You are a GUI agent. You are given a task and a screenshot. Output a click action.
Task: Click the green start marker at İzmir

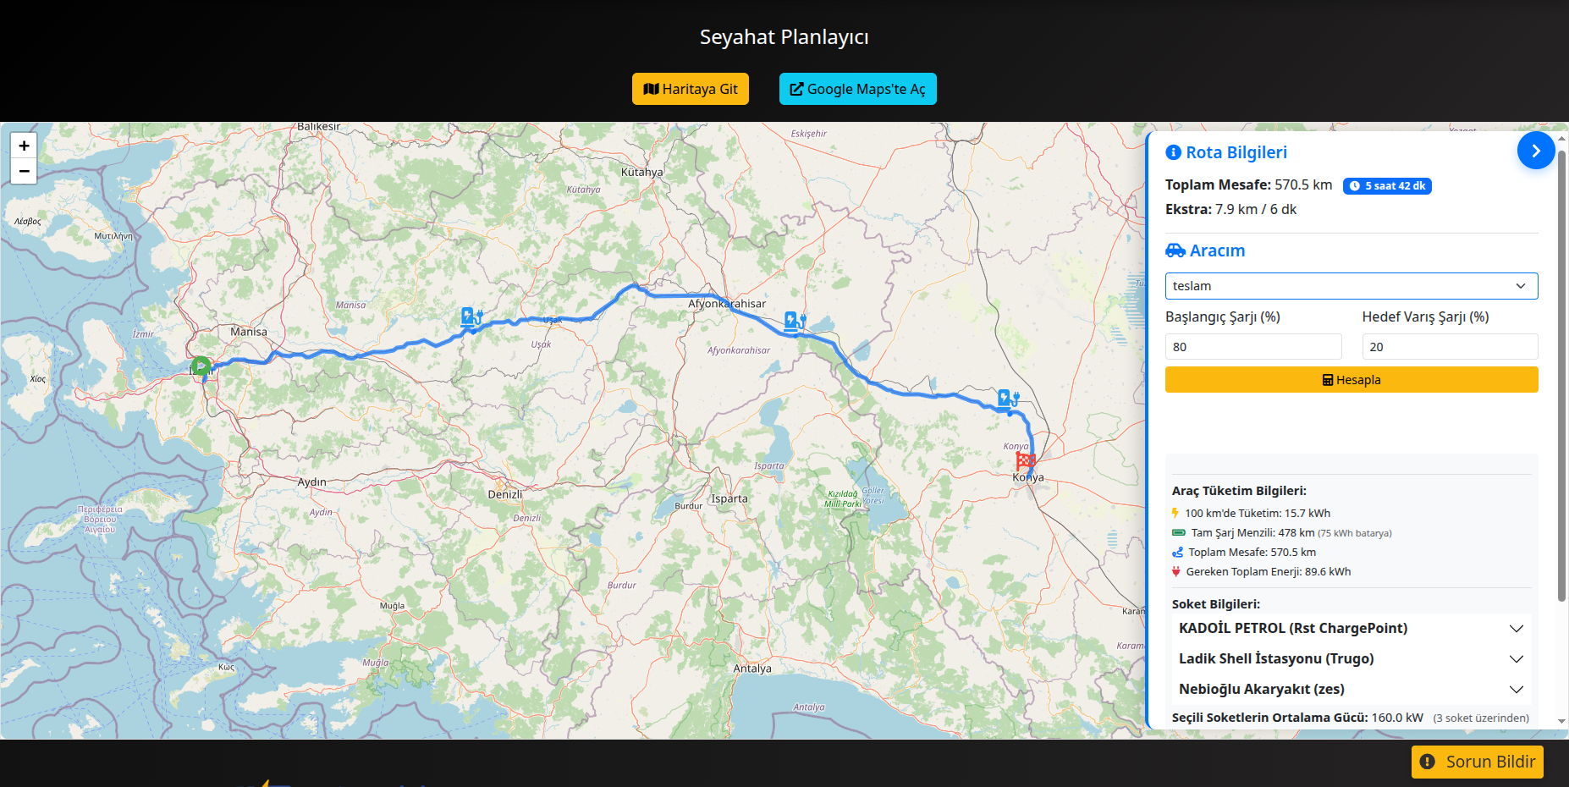(201, 366)
